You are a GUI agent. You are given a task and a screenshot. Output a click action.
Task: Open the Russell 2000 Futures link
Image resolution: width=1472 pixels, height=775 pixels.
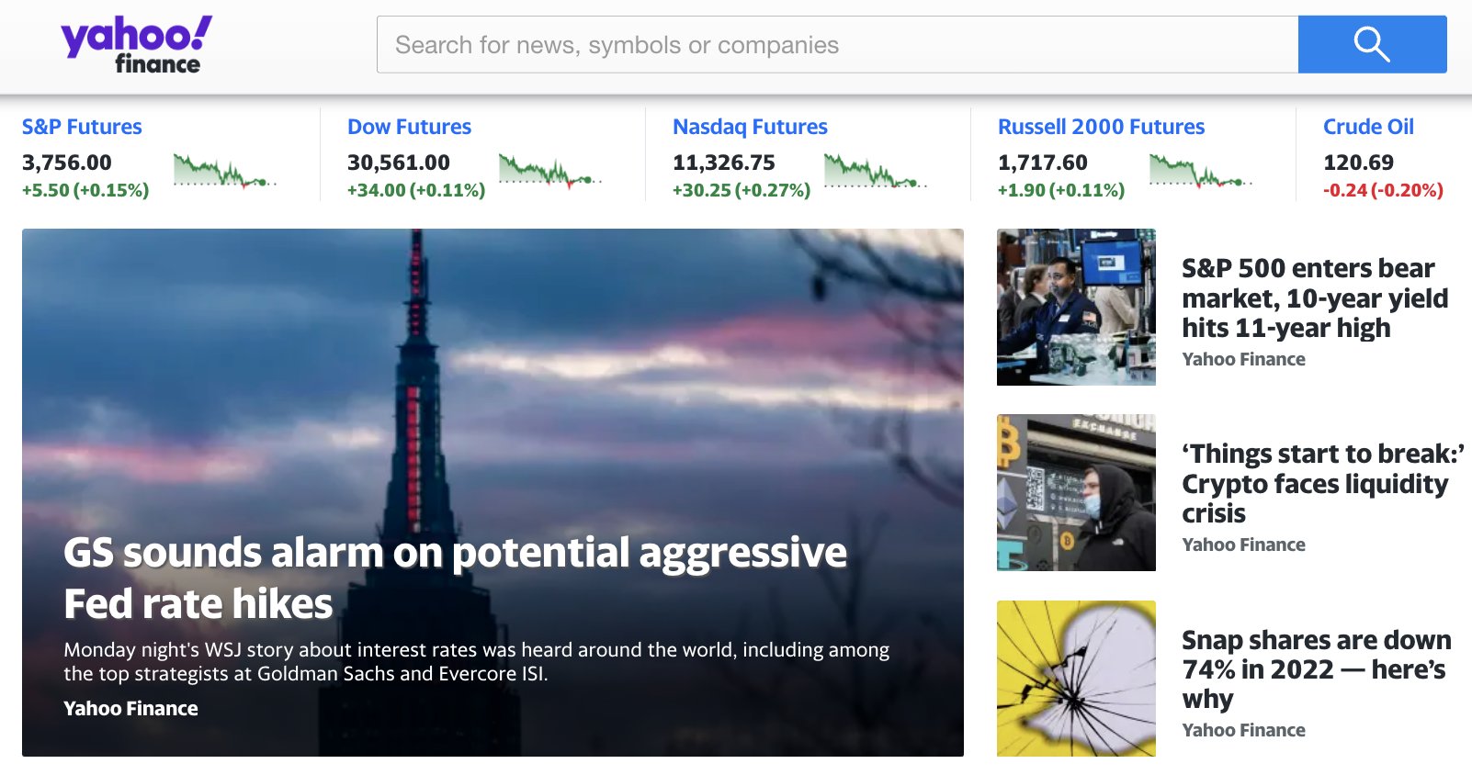click(x=1101, y=127)
